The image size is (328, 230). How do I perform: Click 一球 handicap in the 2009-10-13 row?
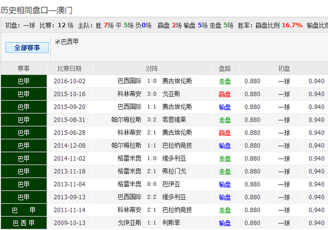tap(284, 223)
